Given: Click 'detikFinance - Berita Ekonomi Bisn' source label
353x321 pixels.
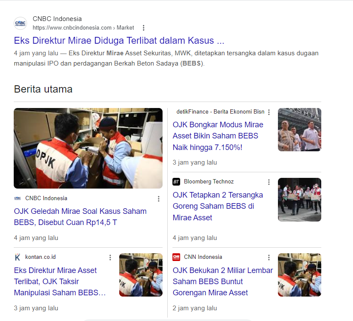Looking at the screenshot, I should (x=220, y=112).
